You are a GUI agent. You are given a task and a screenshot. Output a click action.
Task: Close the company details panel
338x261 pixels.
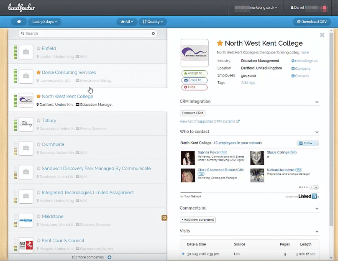(322, 35)
